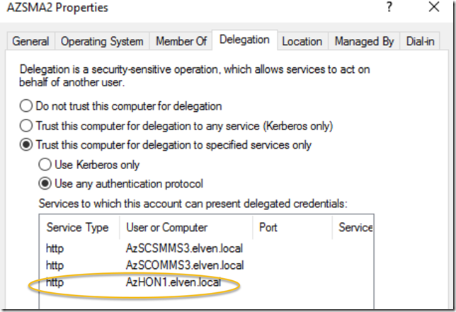Choose Use Kerberos only option
The image size is (456, 312).
[45, 165]
